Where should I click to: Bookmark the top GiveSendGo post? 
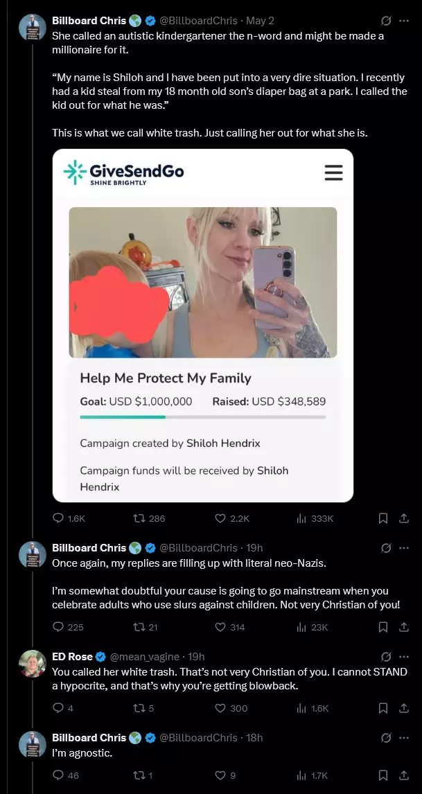click(x=383, y=518)
